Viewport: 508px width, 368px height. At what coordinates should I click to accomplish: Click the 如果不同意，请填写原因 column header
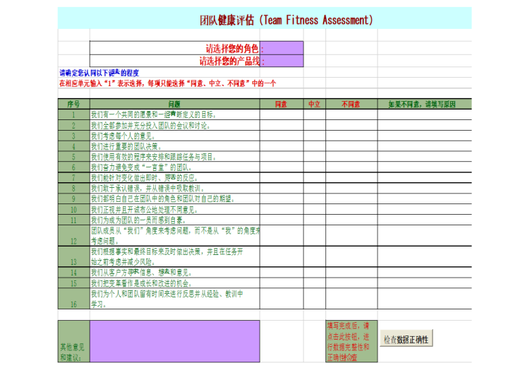pyautogui.click(x=425, y=104)
